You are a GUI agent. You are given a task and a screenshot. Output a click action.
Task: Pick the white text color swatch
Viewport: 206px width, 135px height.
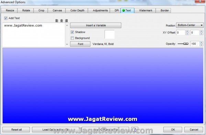(x=110, y=34)
